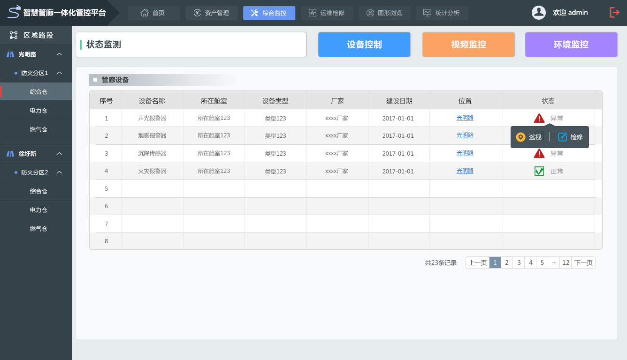Toggle the green checkmark for 火灾报警器
This screenshot has width=627, height=360.
(x=539, y=171)
